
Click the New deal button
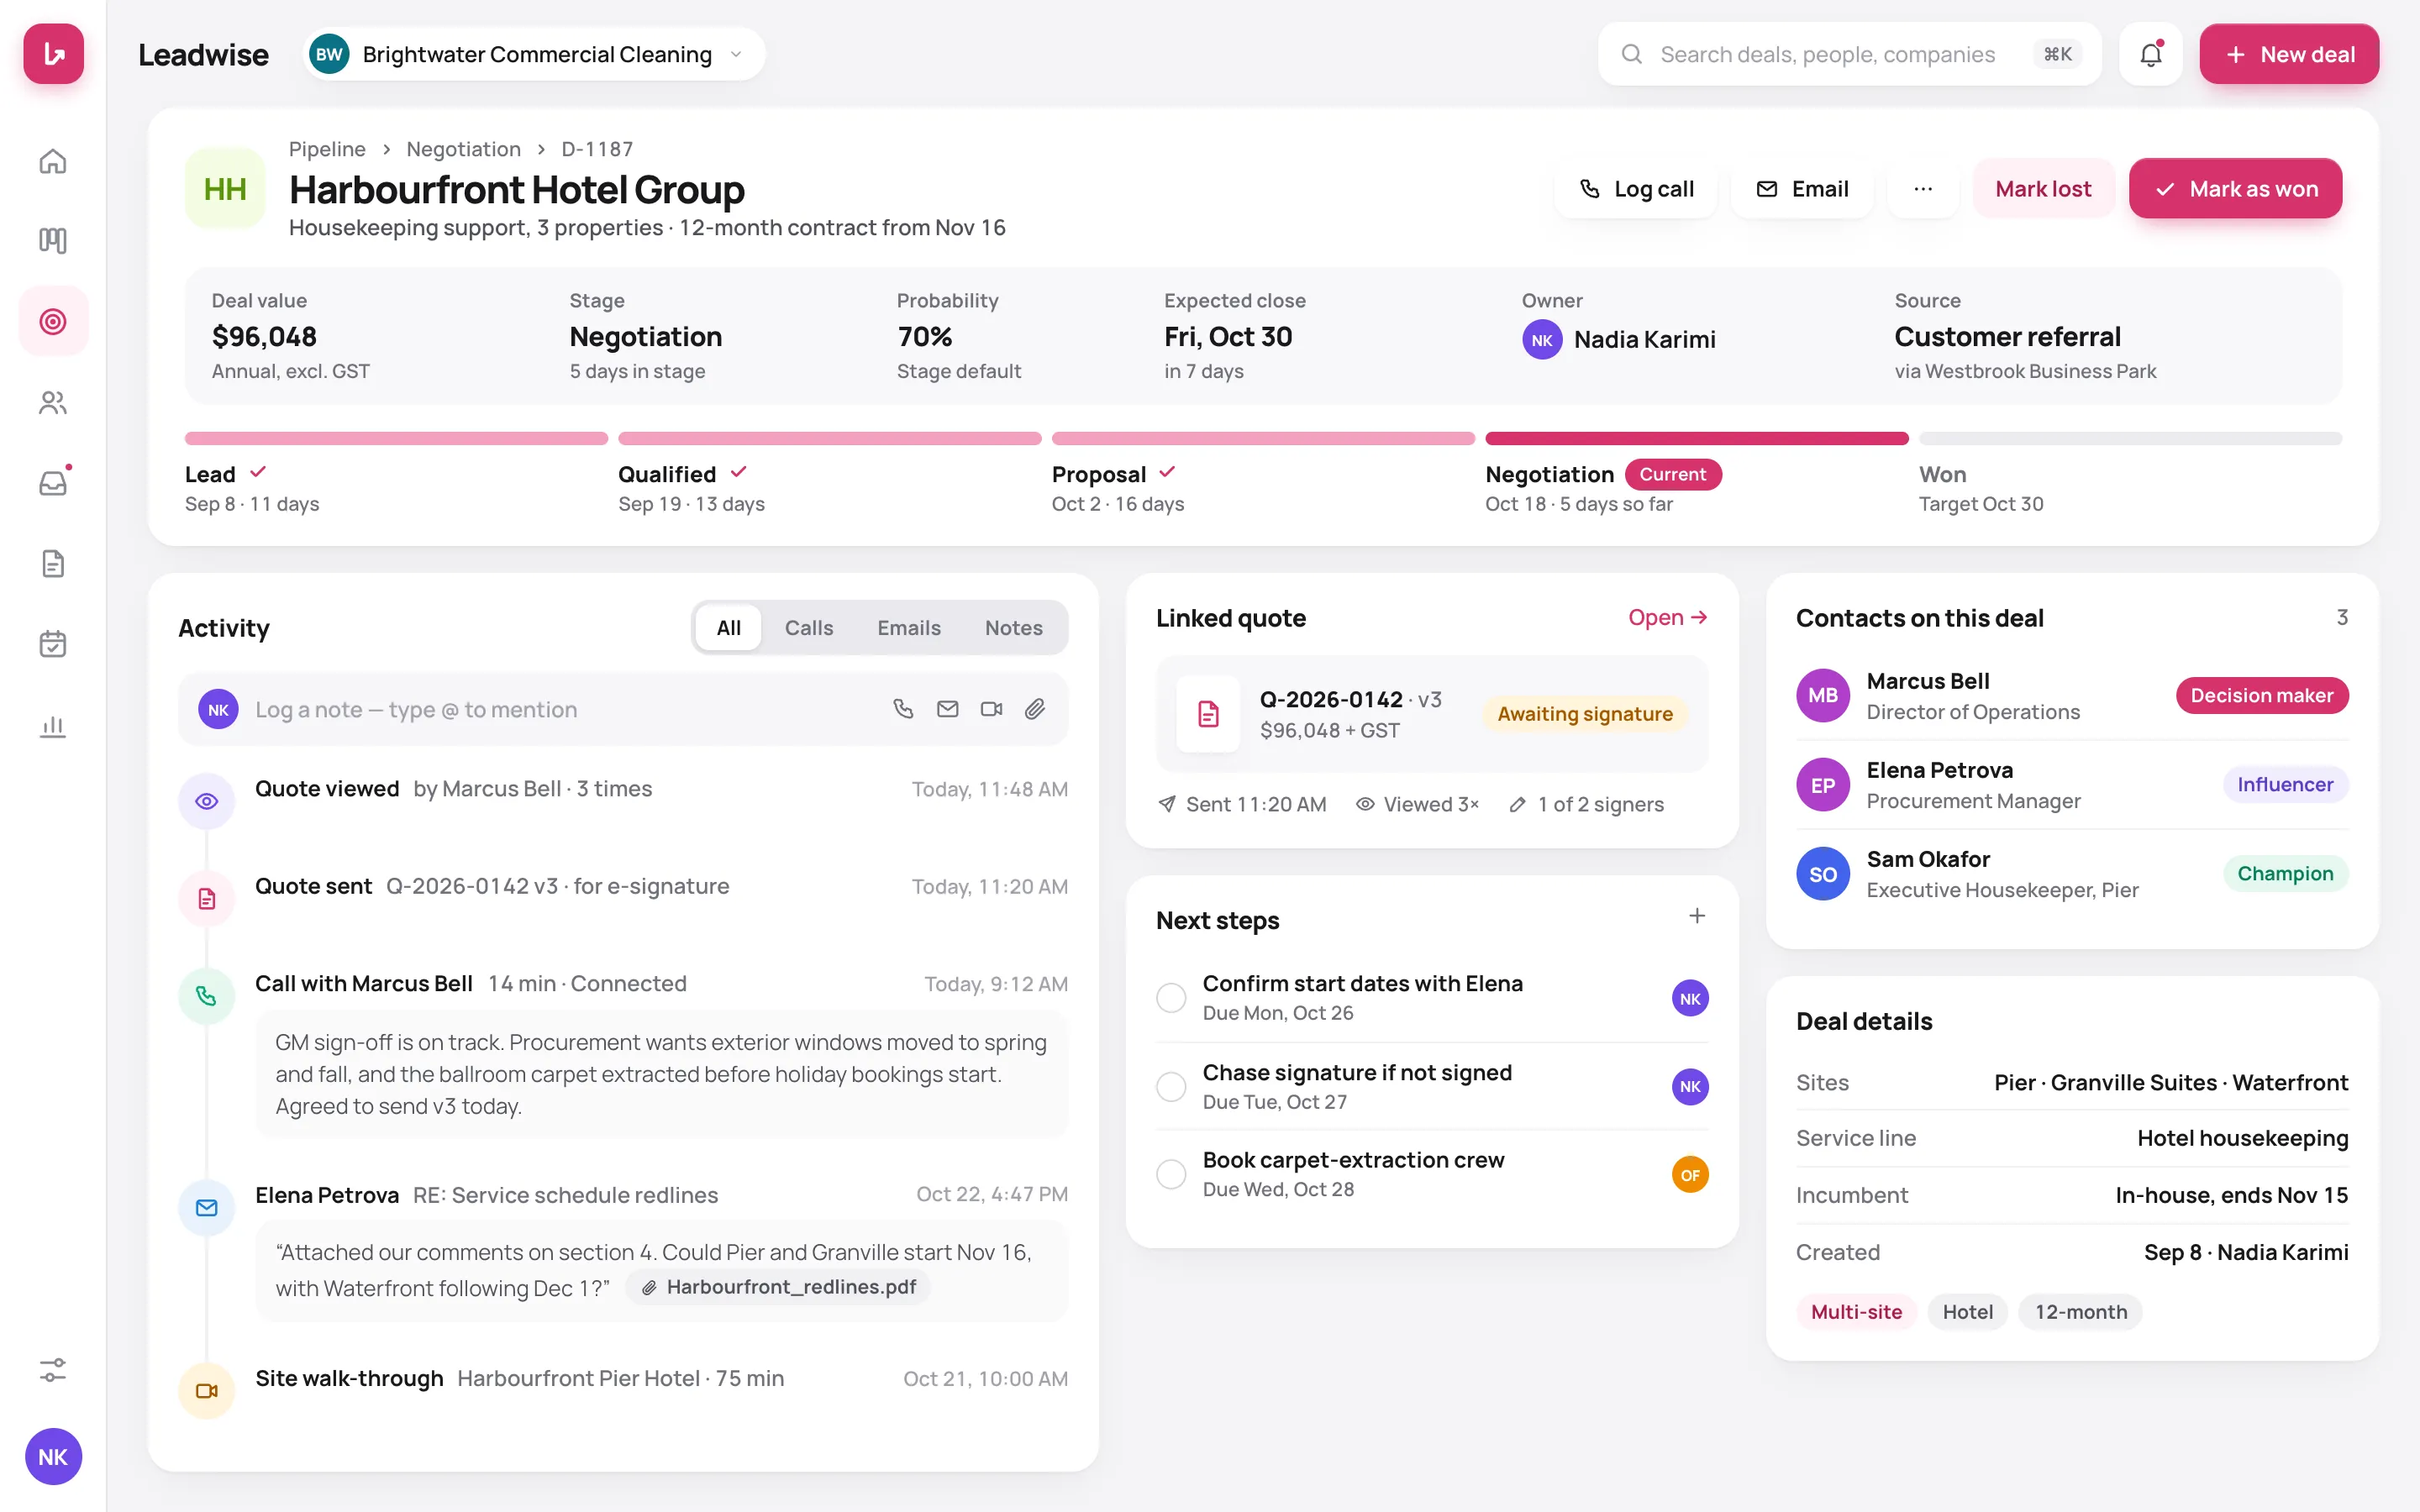(x=2289, y=54)
